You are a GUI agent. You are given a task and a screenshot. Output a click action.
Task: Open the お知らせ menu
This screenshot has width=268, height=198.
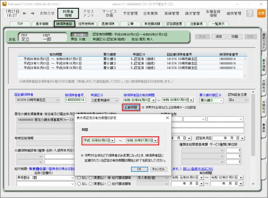[47, 13]
